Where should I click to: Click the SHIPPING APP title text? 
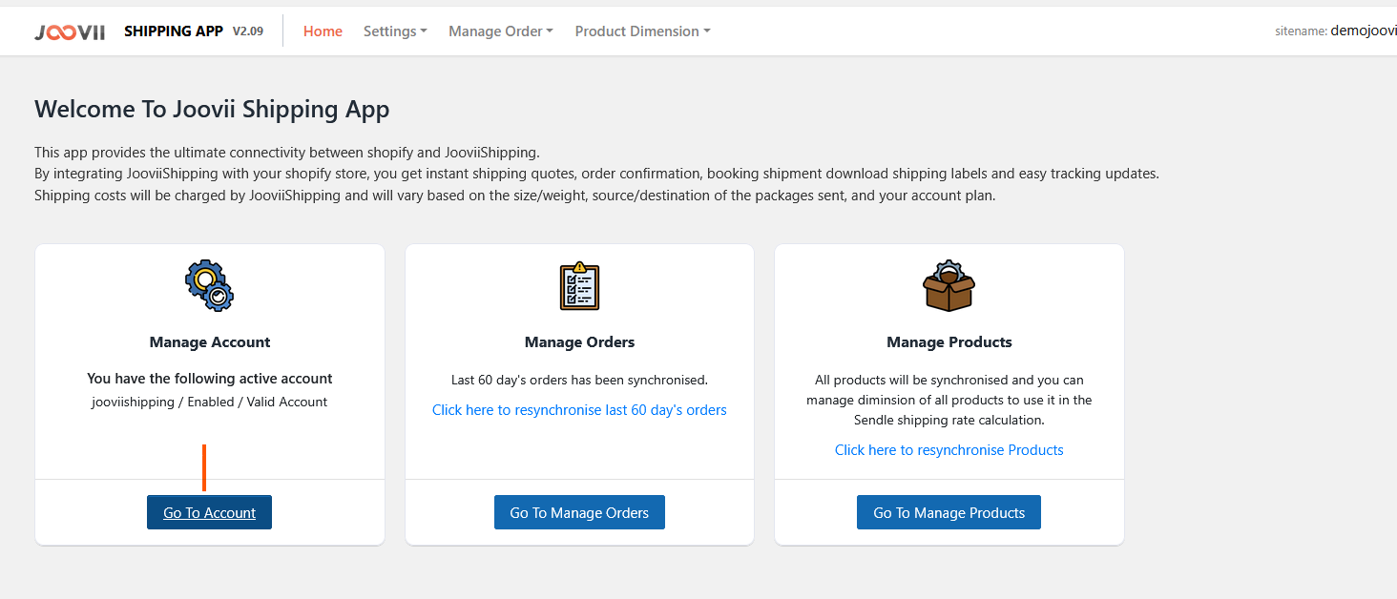click(174, 31)
